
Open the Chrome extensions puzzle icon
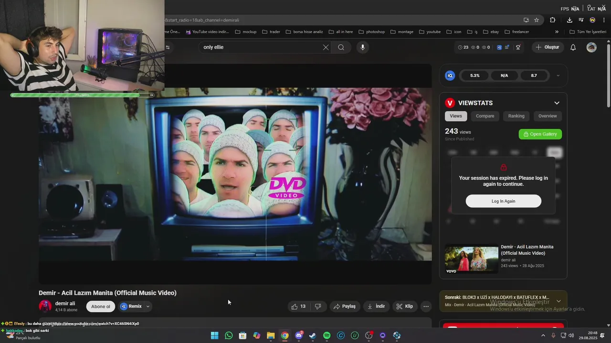(x=552, y=20)
